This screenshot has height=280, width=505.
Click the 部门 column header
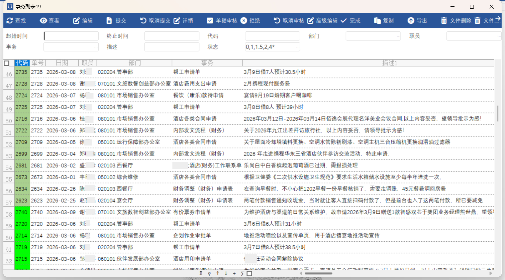pos(134,63)
